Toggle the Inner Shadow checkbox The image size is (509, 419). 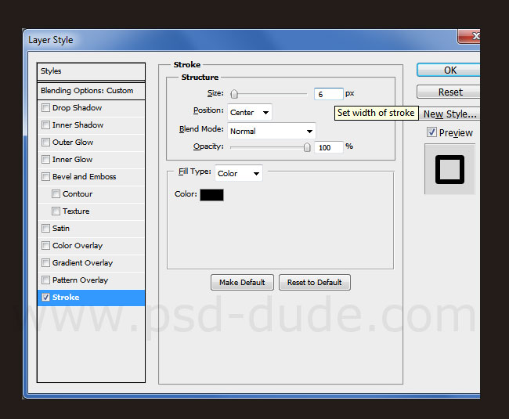(x=46, y=125)
